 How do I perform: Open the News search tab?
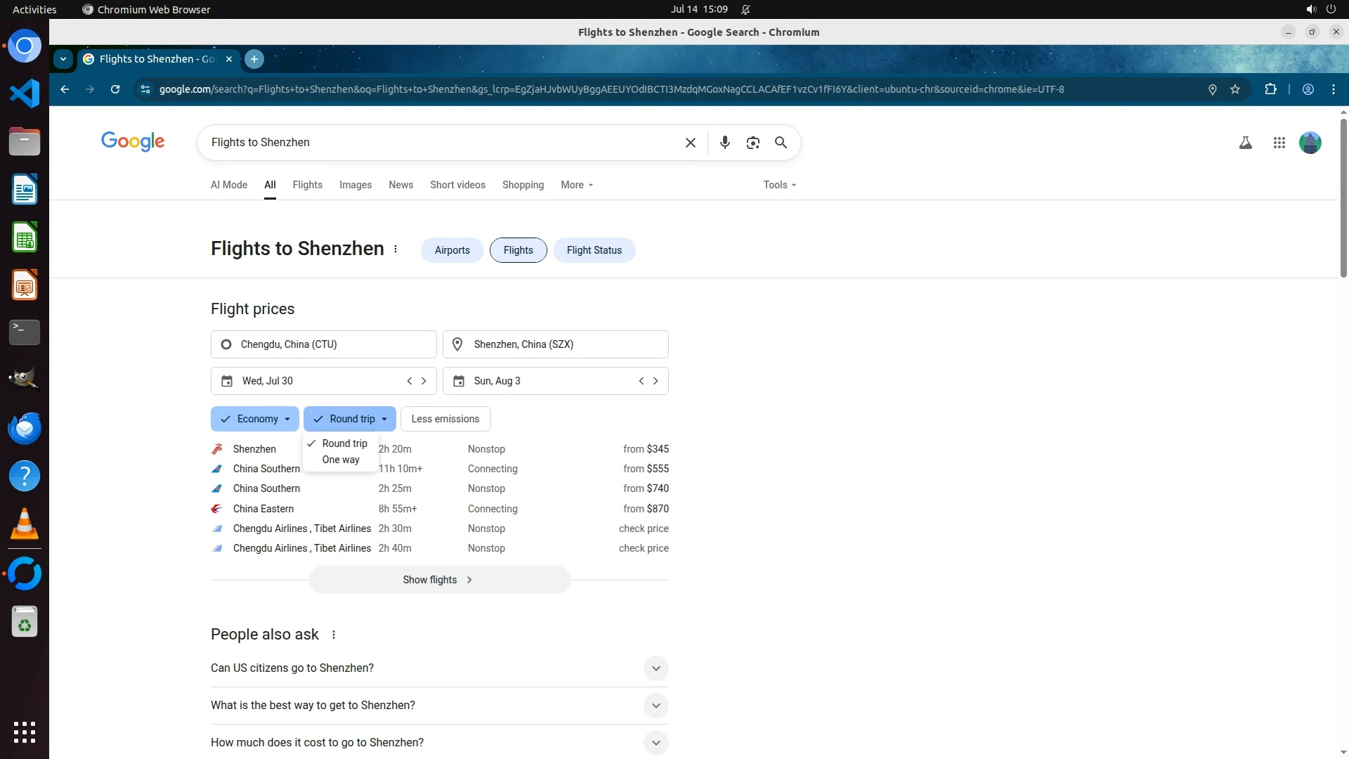click(x=400, y=185)
